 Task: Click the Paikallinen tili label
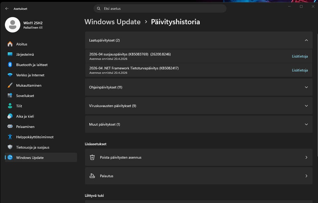pyautogui.click(x=33, y=28)
